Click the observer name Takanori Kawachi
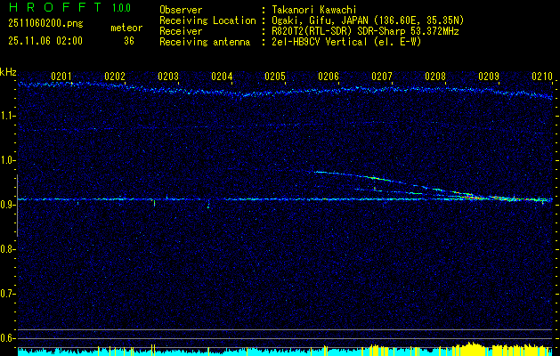This screenshot has height=356, width=560. coord(313,10)
